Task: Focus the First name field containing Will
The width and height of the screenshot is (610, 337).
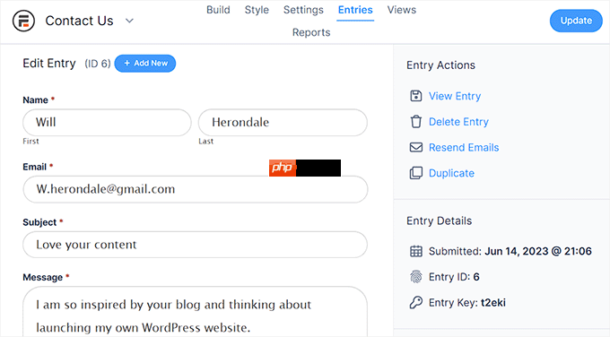Action: point(107,123)
